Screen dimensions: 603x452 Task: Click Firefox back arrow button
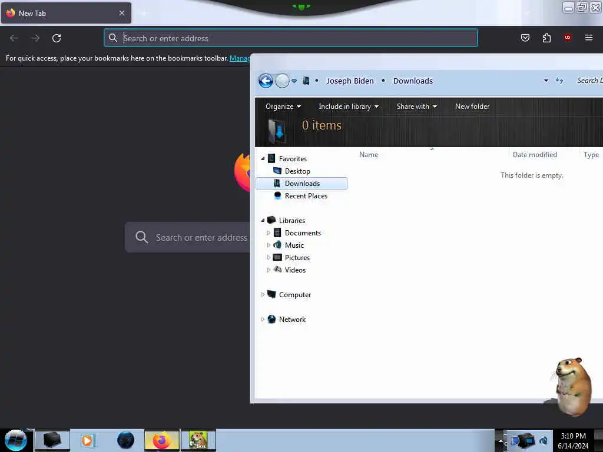point(14,38)
